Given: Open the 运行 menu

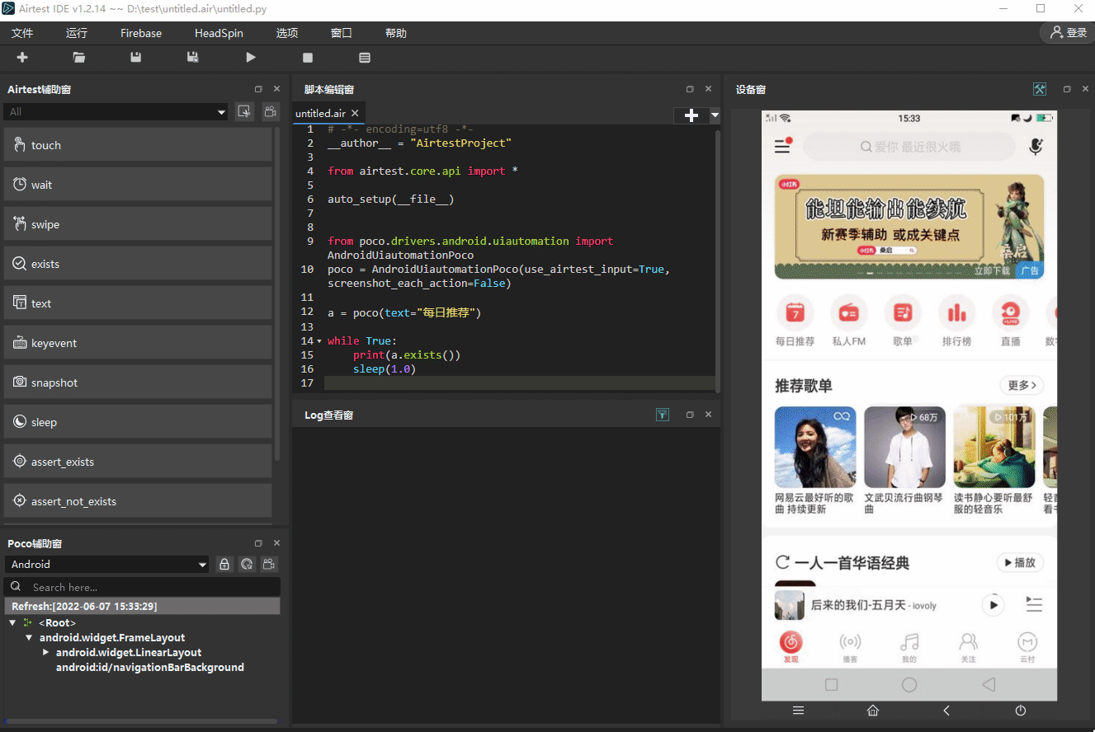Looking at the screenshot, I should tap(77, 33).
